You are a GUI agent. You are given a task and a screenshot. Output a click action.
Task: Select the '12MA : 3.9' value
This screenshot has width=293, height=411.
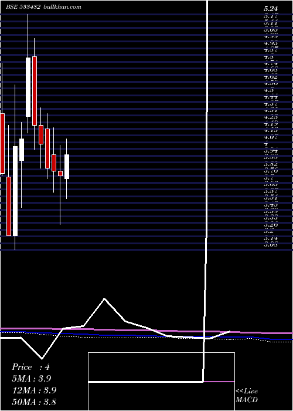click(34, 390)
